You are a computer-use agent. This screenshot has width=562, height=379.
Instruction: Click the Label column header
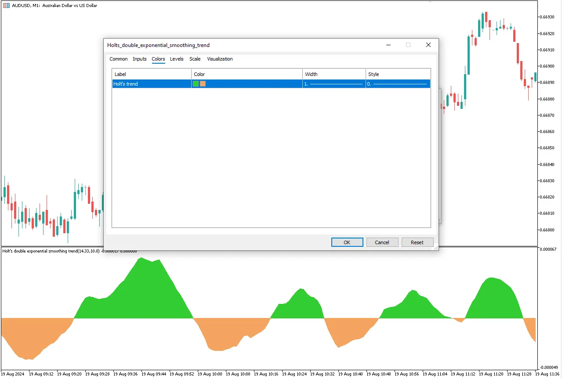pyautogui.click(x=152, y=74)
